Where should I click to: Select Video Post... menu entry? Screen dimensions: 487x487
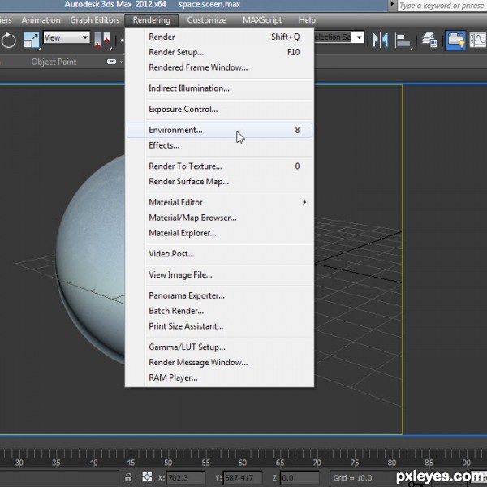[x=219, y=254]
